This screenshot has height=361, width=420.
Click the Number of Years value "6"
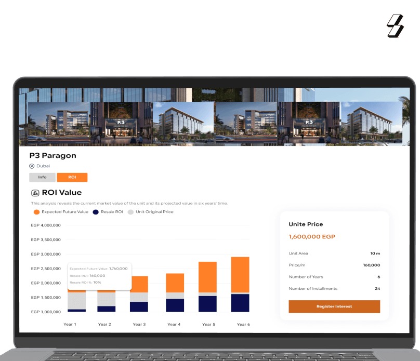pyautogui.click(x=379, y=277)
